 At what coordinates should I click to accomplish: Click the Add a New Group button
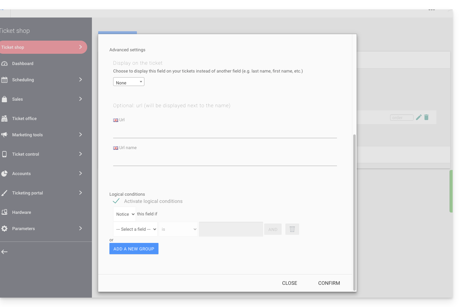(134, 249)
